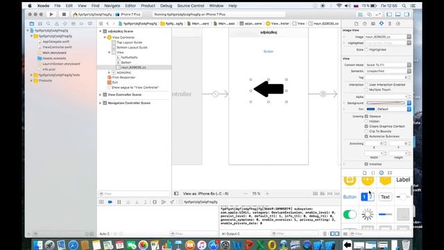
Task: Click the Run (play) button
Action: point(51,14)
